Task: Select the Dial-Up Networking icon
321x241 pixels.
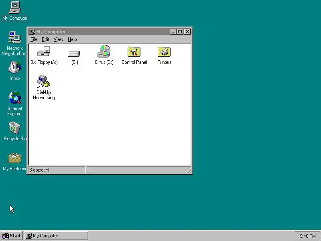Action: (x=44, y=82)
